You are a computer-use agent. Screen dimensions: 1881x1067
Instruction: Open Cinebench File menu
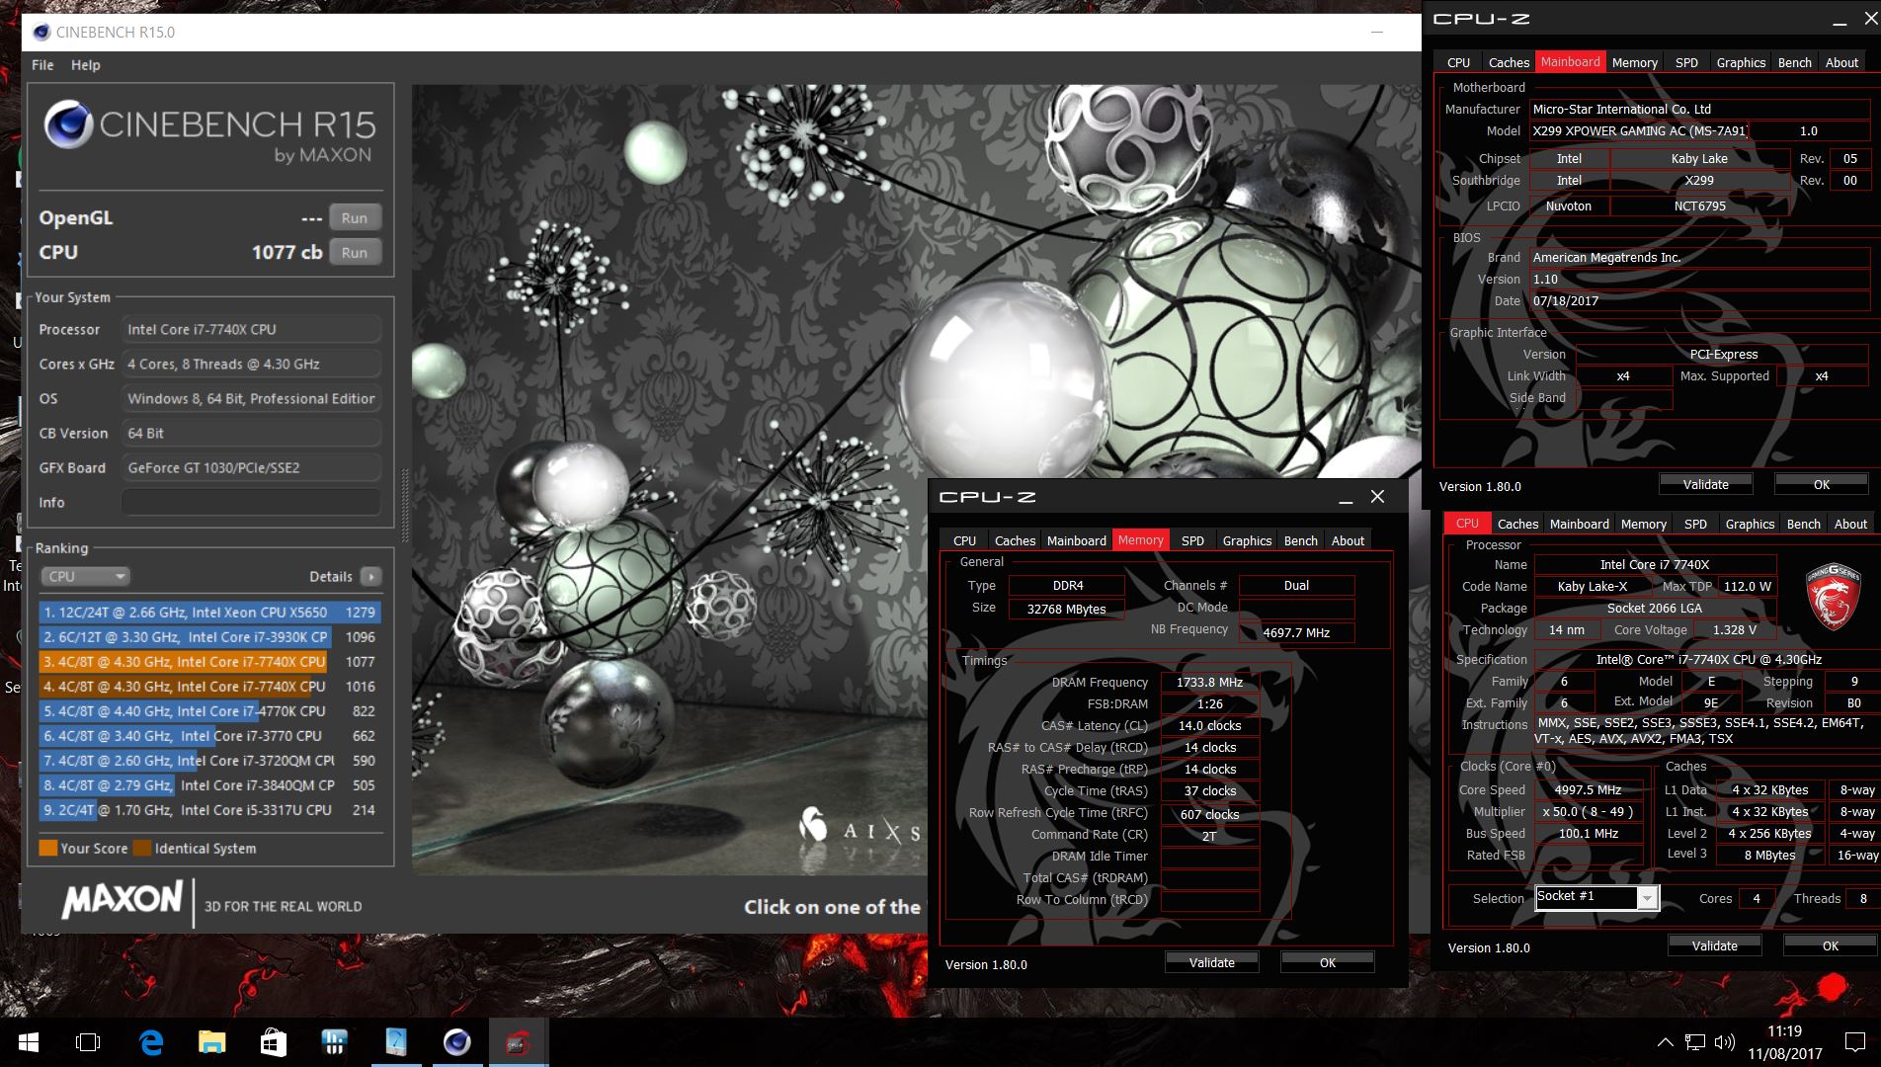tap(42, 65)
